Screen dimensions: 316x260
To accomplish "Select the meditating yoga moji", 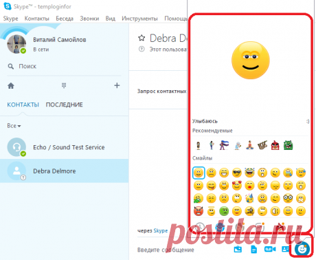I will 250,145.
